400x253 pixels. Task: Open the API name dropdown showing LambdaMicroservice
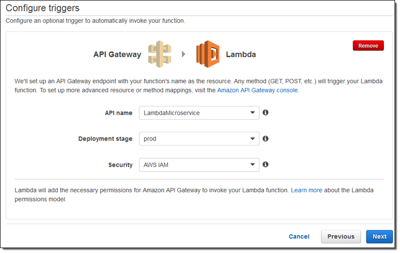199,113
